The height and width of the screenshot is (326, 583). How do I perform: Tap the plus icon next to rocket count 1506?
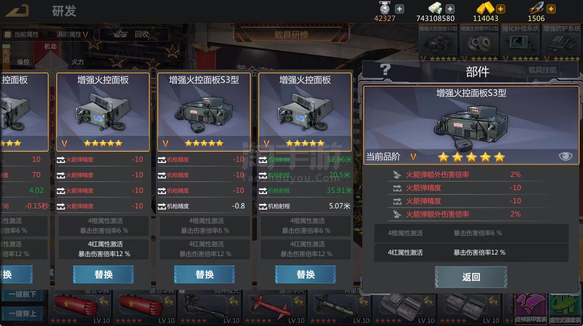tap(551, 9)
